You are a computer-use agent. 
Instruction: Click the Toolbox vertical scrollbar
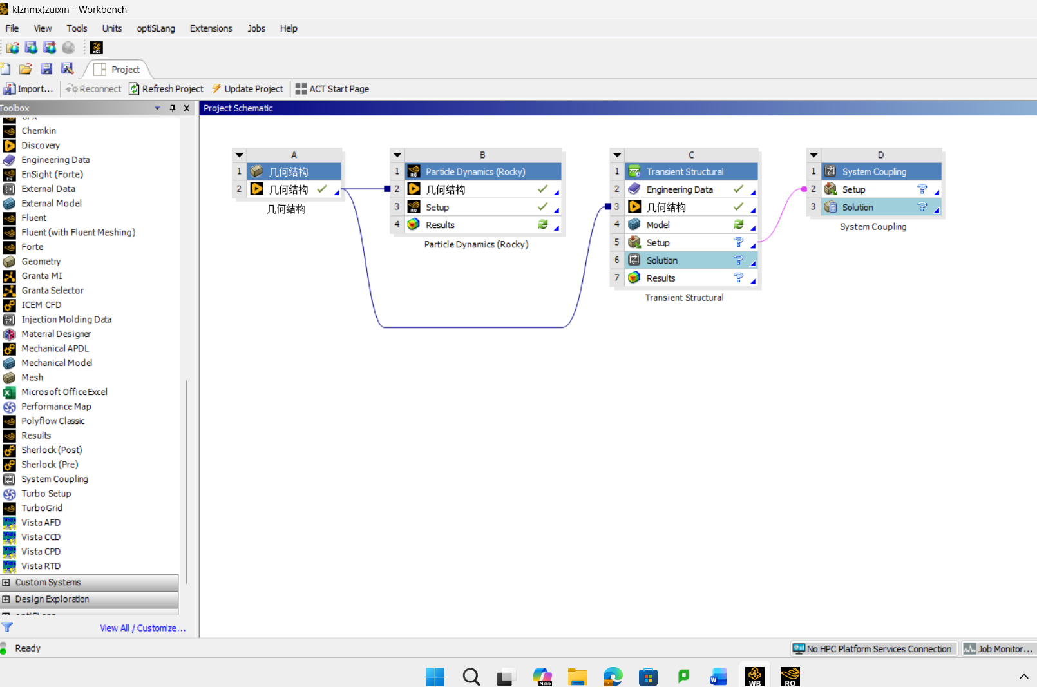pyautogui.click(x=186, y=477)
